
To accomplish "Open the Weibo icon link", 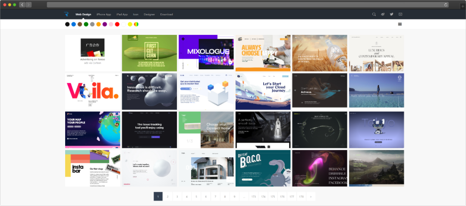I will tap(383, 14).
